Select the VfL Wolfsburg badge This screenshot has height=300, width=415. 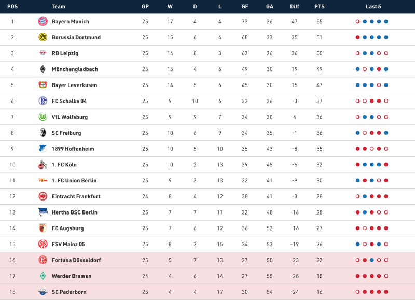coord(43,117)
